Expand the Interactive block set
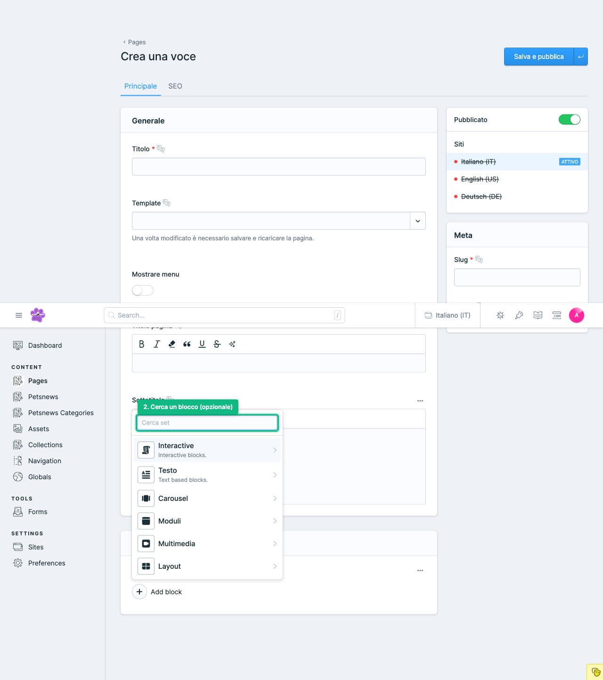Screen dimensions: 603x680 (207, 450)
